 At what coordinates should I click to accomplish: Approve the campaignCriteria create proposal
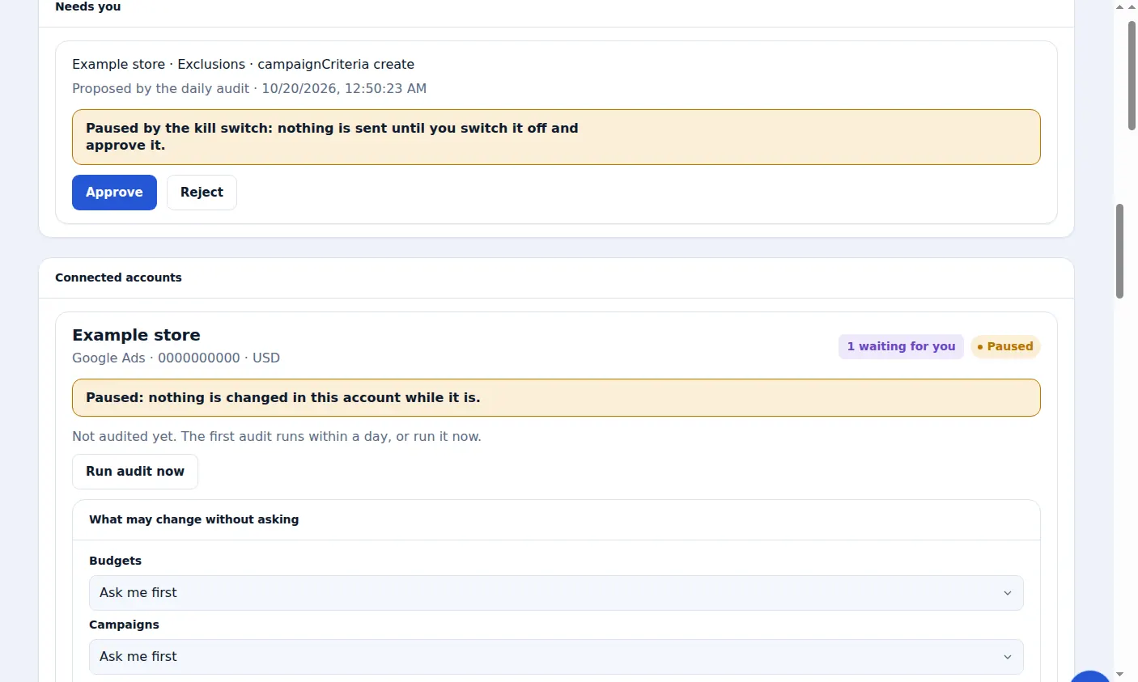pyautogui.click(x=114, y=193)
